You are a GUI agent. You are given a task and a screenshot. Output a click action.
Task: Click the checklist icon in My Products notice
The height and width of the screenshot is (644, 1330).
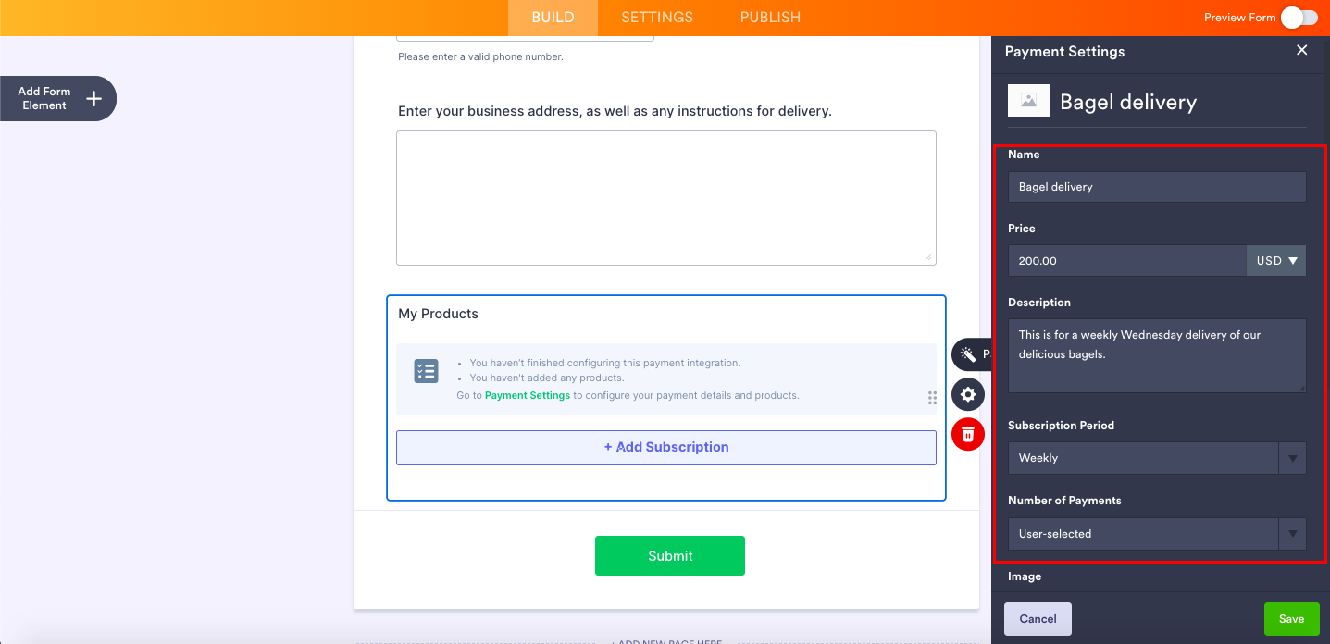[x=426, y=372]
